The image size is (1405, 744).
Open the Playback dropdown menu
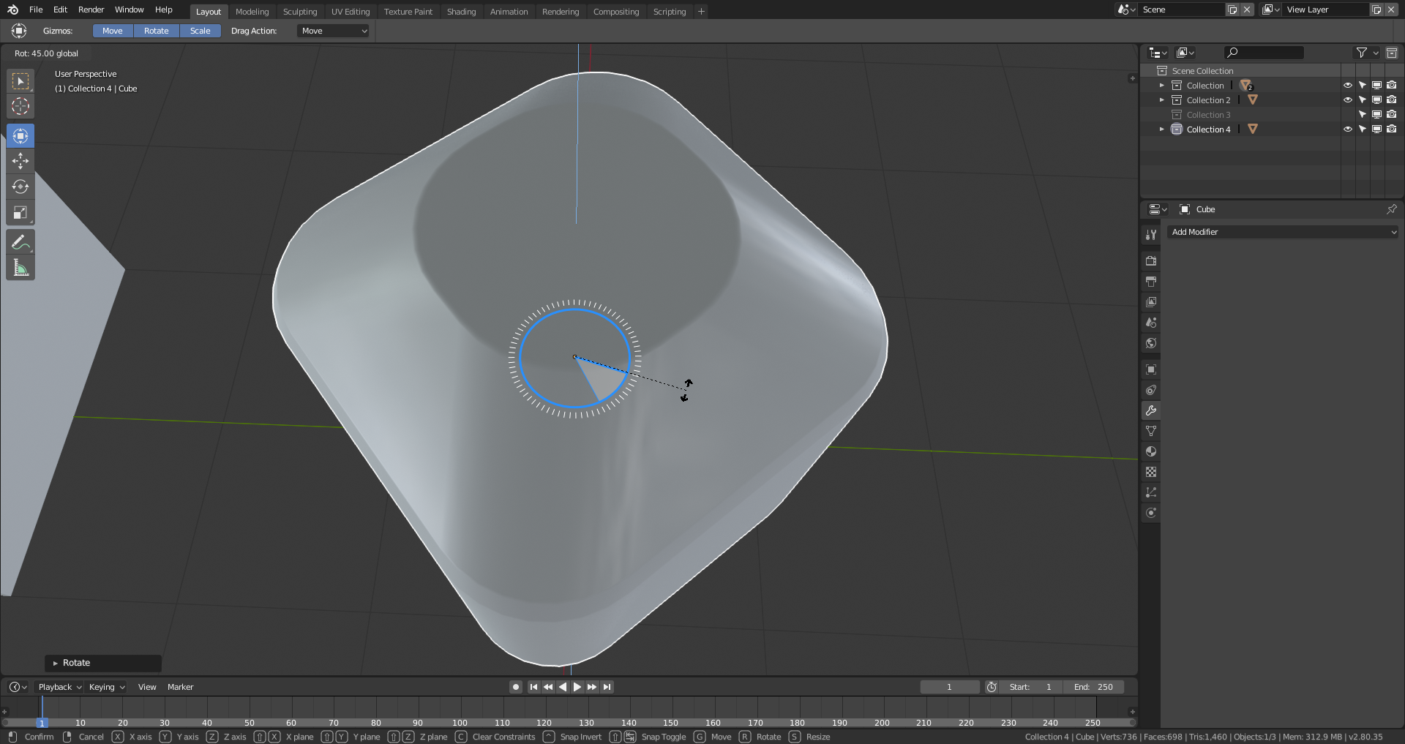[59, 687]
